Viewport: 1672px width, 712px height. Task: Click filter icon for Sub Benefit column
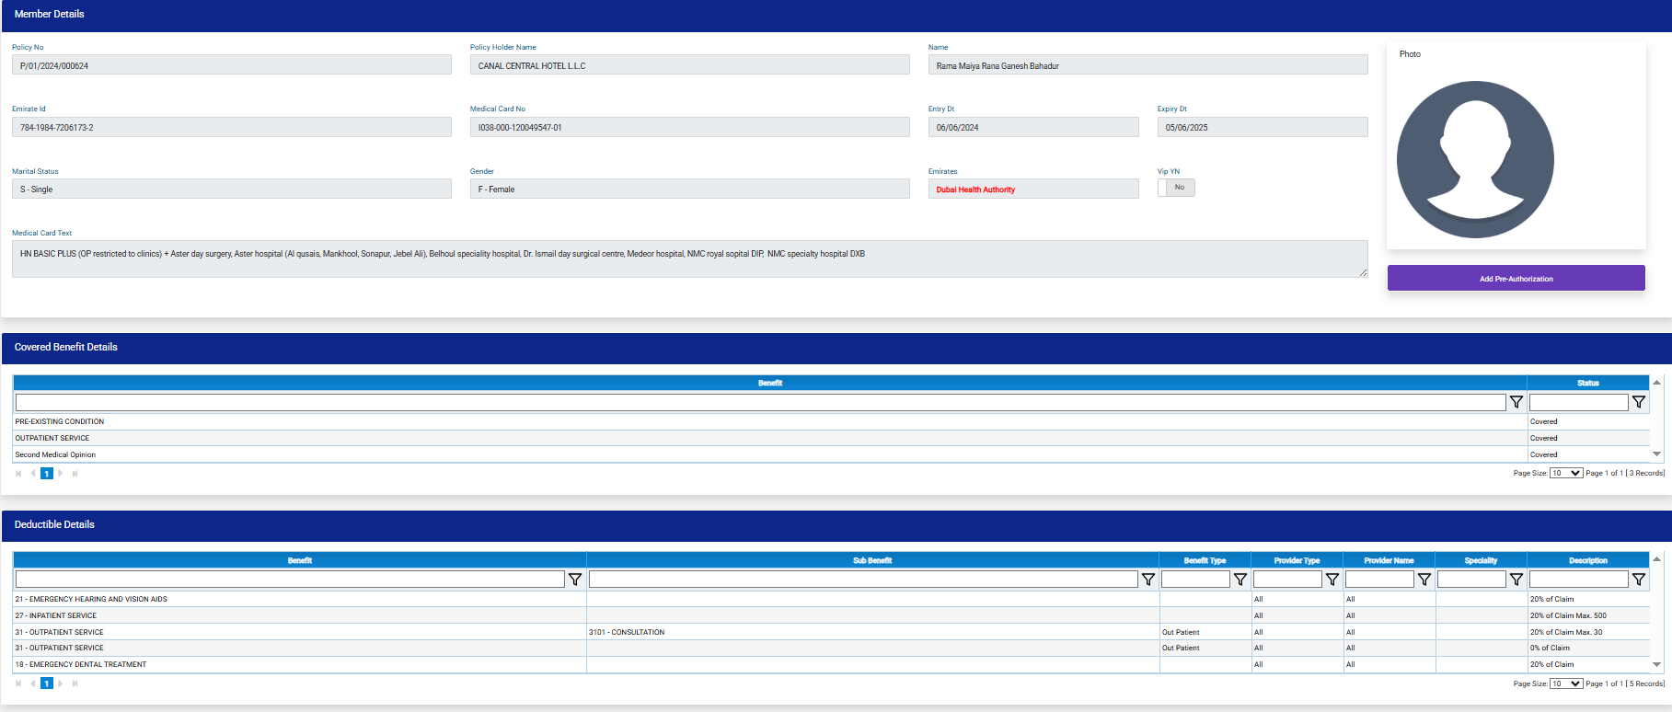1148,580
